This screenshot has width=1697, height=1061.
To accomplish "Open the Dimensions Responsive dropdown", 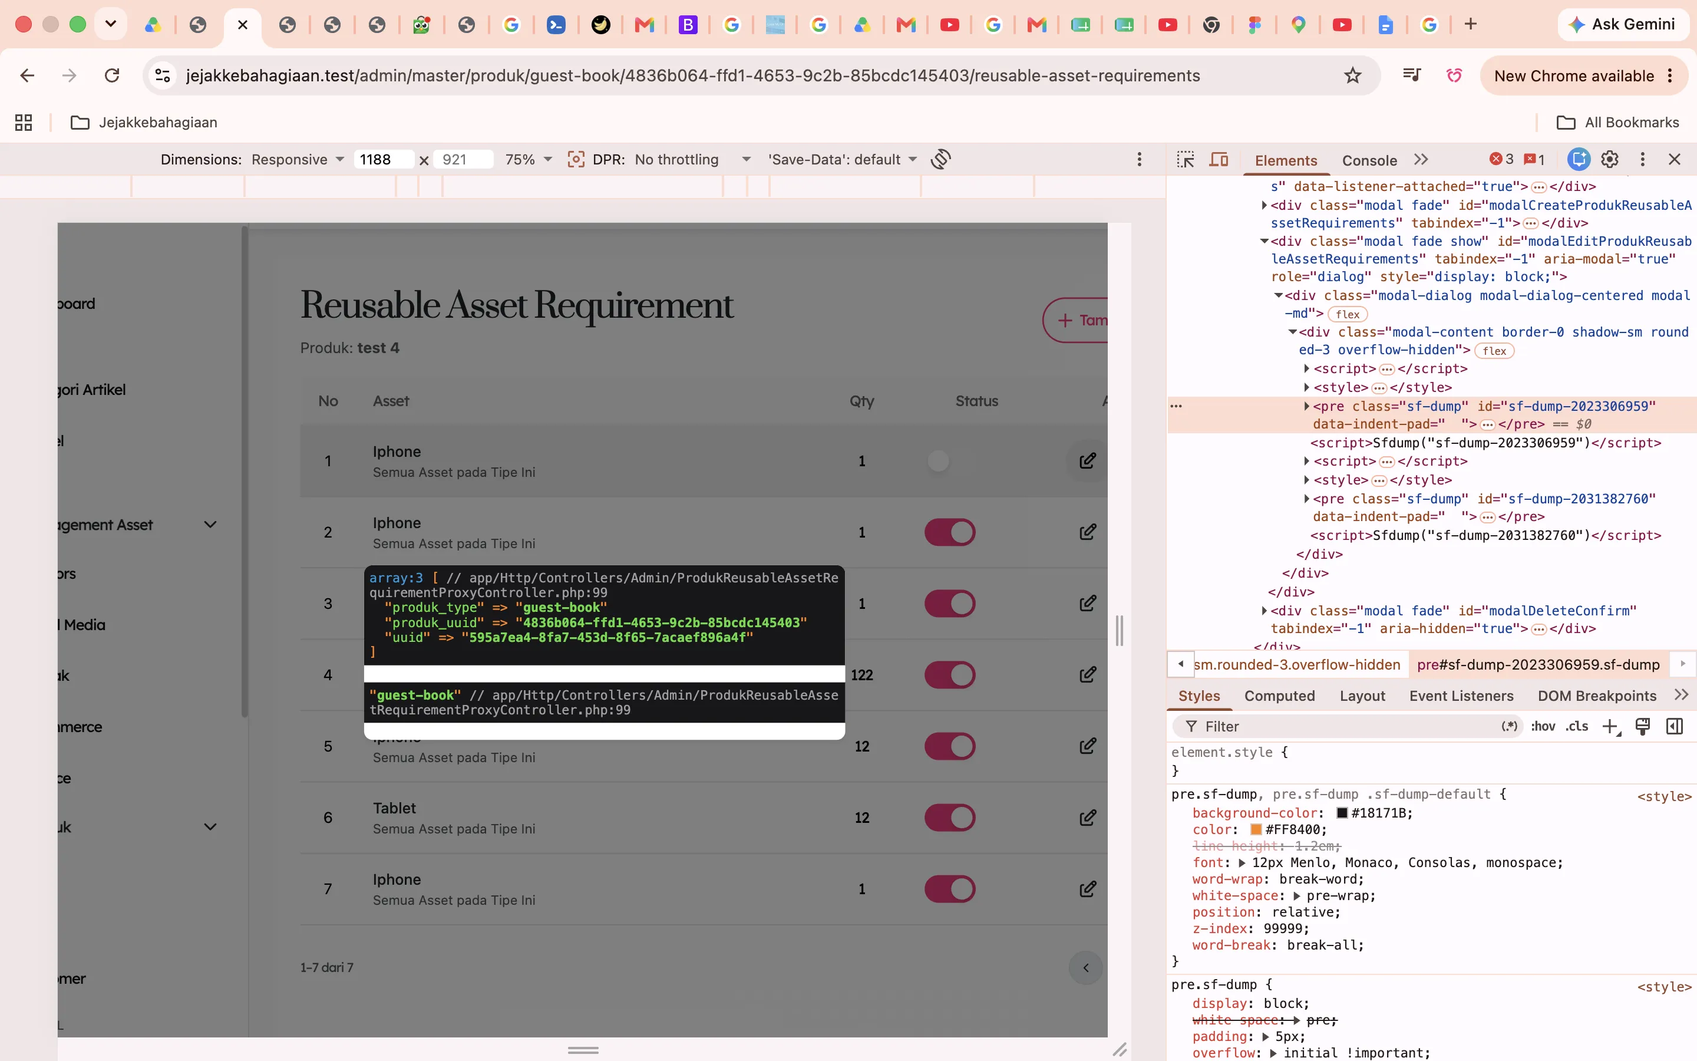I will (298, 159).
